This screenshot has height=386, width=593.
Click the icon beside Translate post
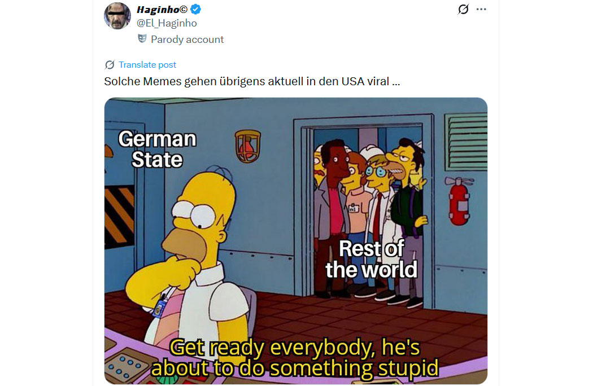point(110,65)
